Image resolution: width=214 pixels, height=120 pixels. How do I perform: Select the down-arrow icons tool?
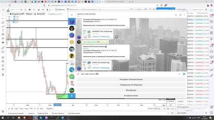[3, 42]
